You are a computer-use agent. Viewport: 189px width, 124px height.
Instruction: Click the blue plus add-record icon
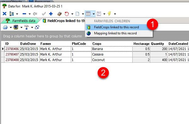pyautogui.click(x=51, y=14)
